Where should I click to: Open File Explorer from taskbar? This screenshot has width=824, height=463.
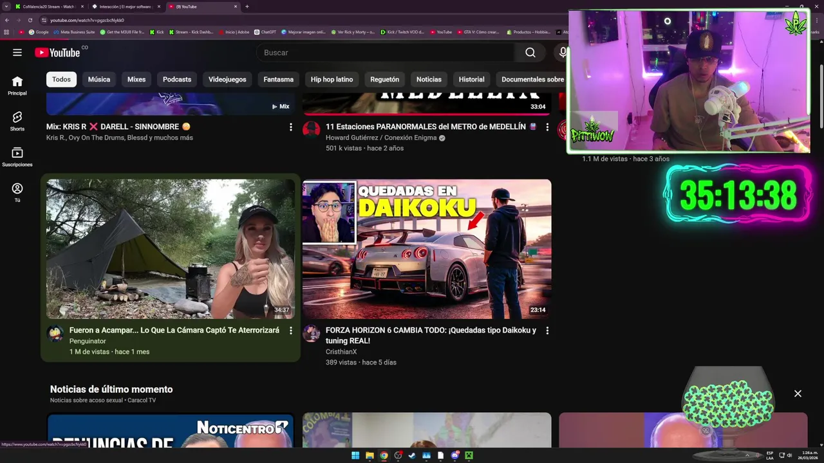370,455
